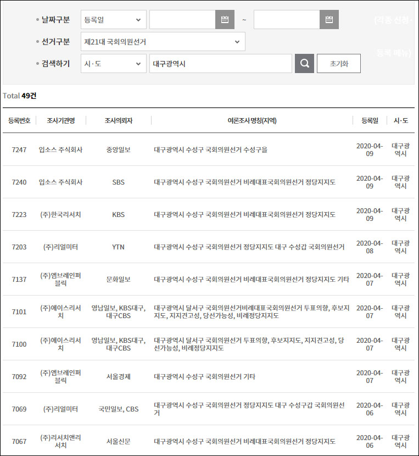
Task: Select the 등록번호 column header
Action: 19,120
